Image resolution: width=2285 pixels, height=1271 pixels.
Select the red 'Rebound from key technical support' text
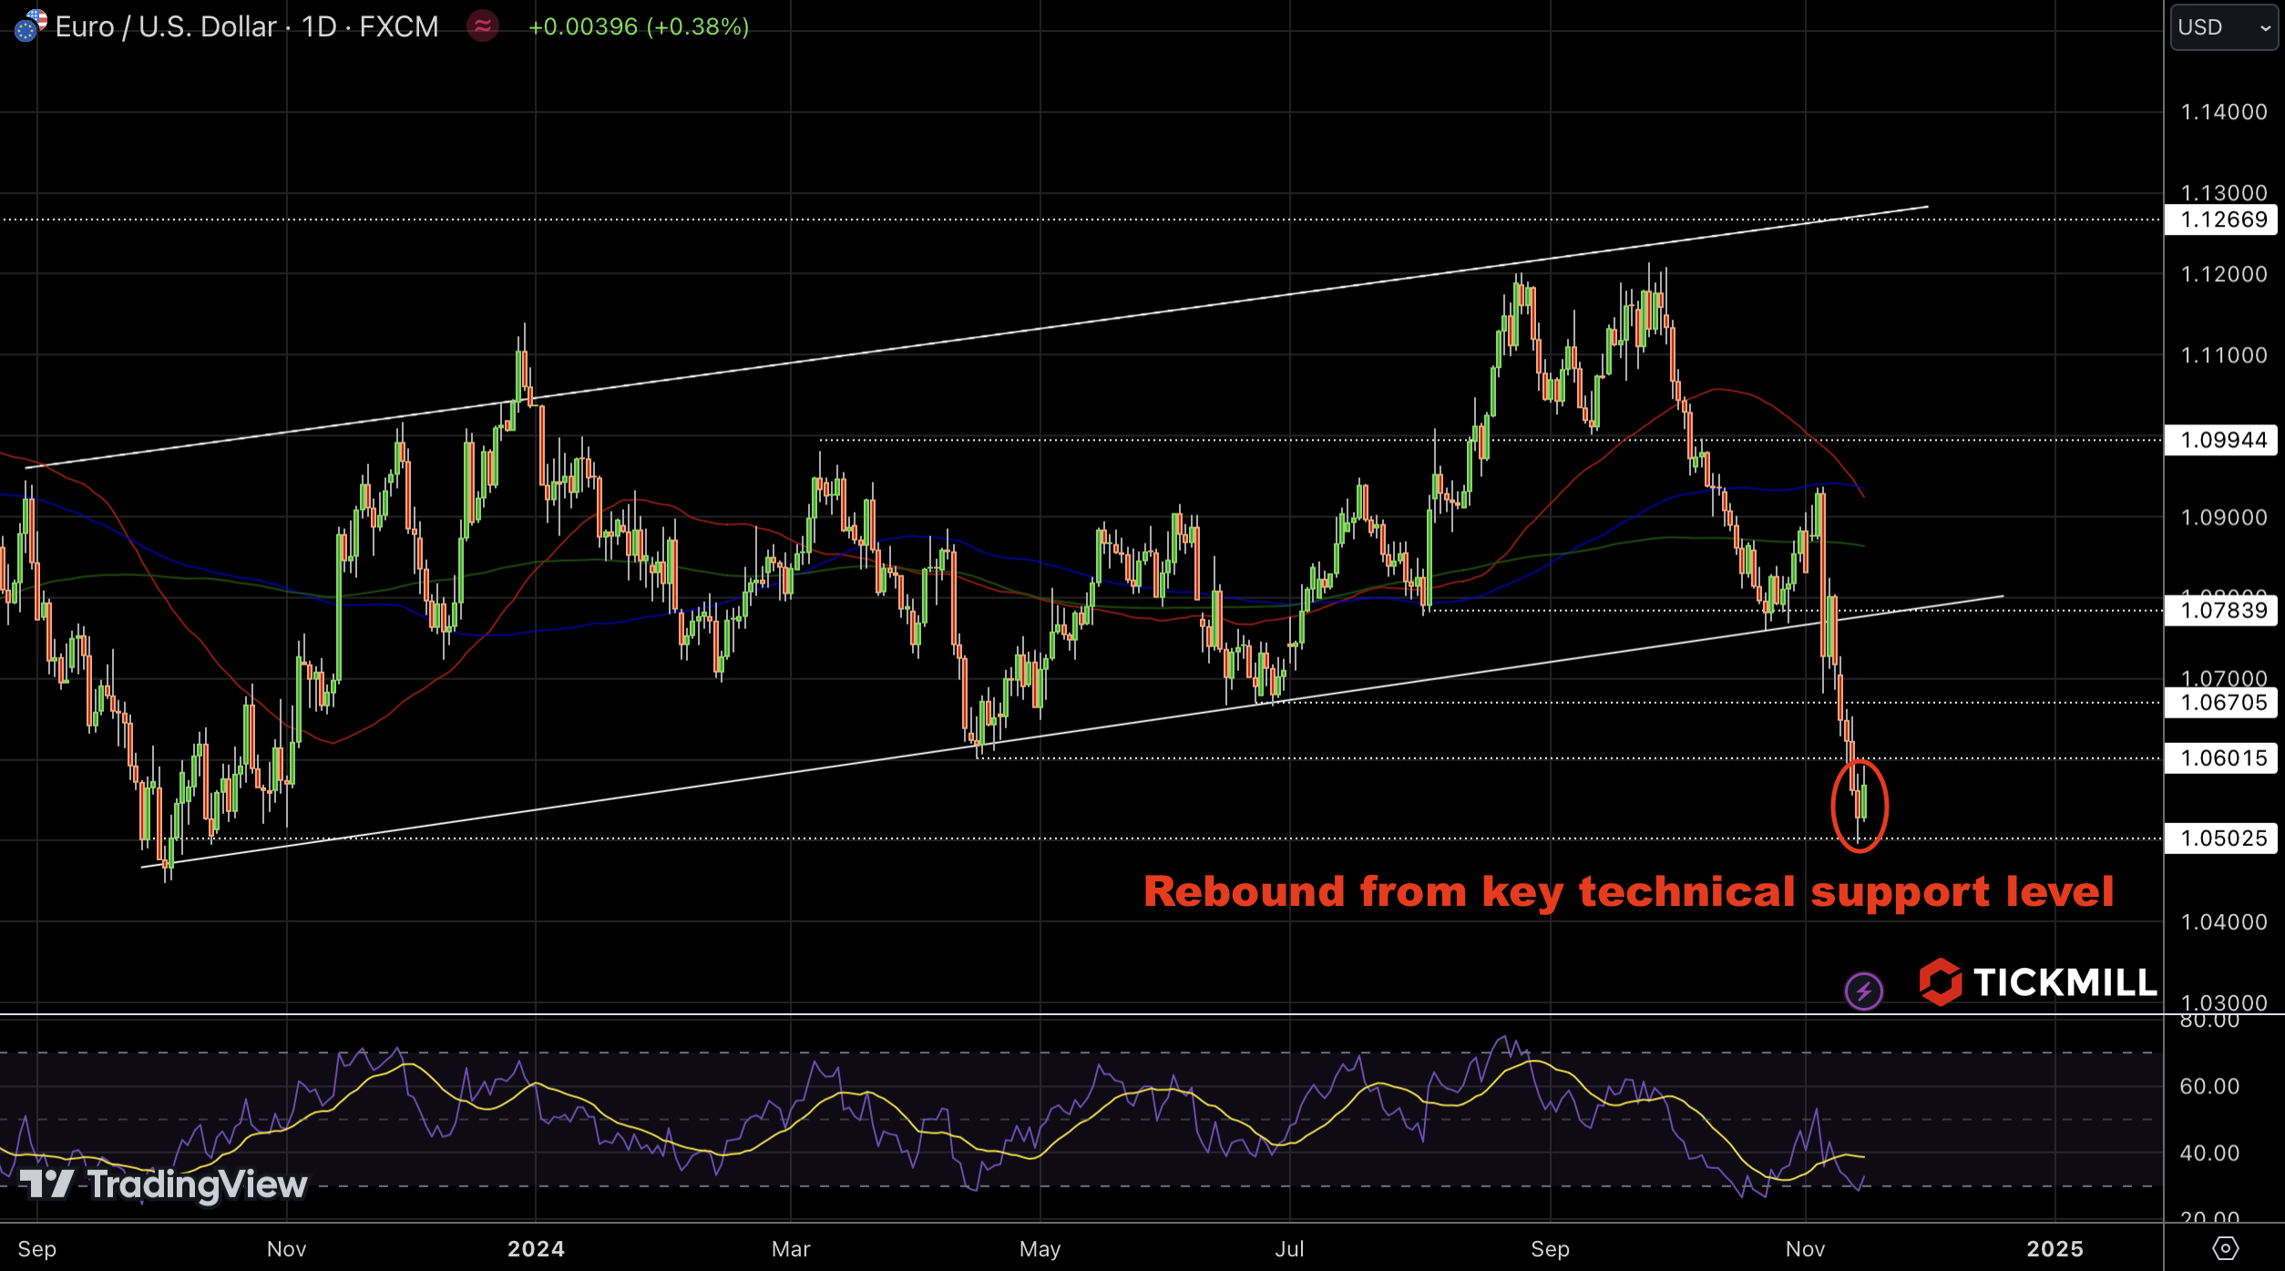1628,891
